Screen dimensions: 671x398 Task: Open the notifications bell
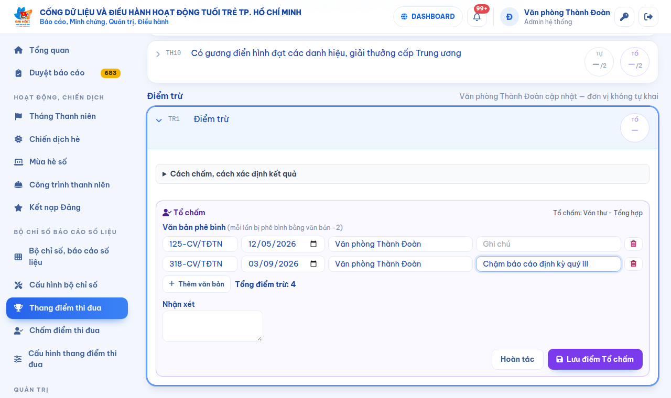click(x=477, y=17)
